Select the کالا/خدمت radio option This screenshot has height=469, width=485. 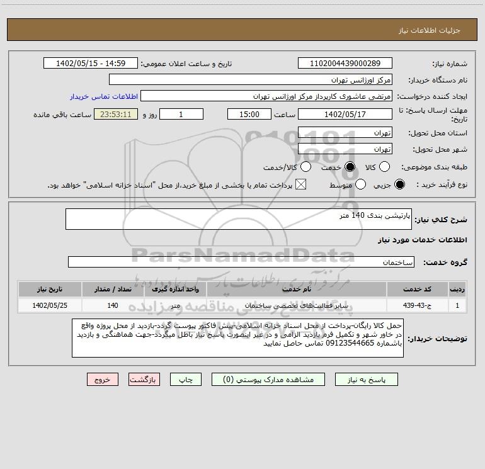pyautogui.click(x=306, y=167)
